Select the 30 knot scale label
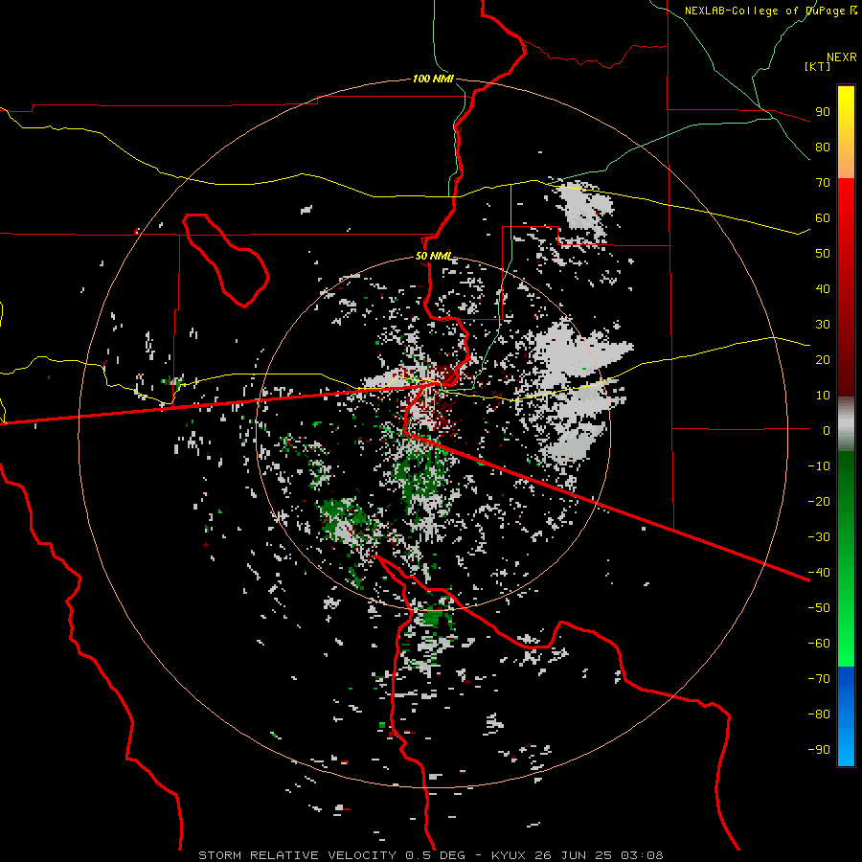 [823, 325]
